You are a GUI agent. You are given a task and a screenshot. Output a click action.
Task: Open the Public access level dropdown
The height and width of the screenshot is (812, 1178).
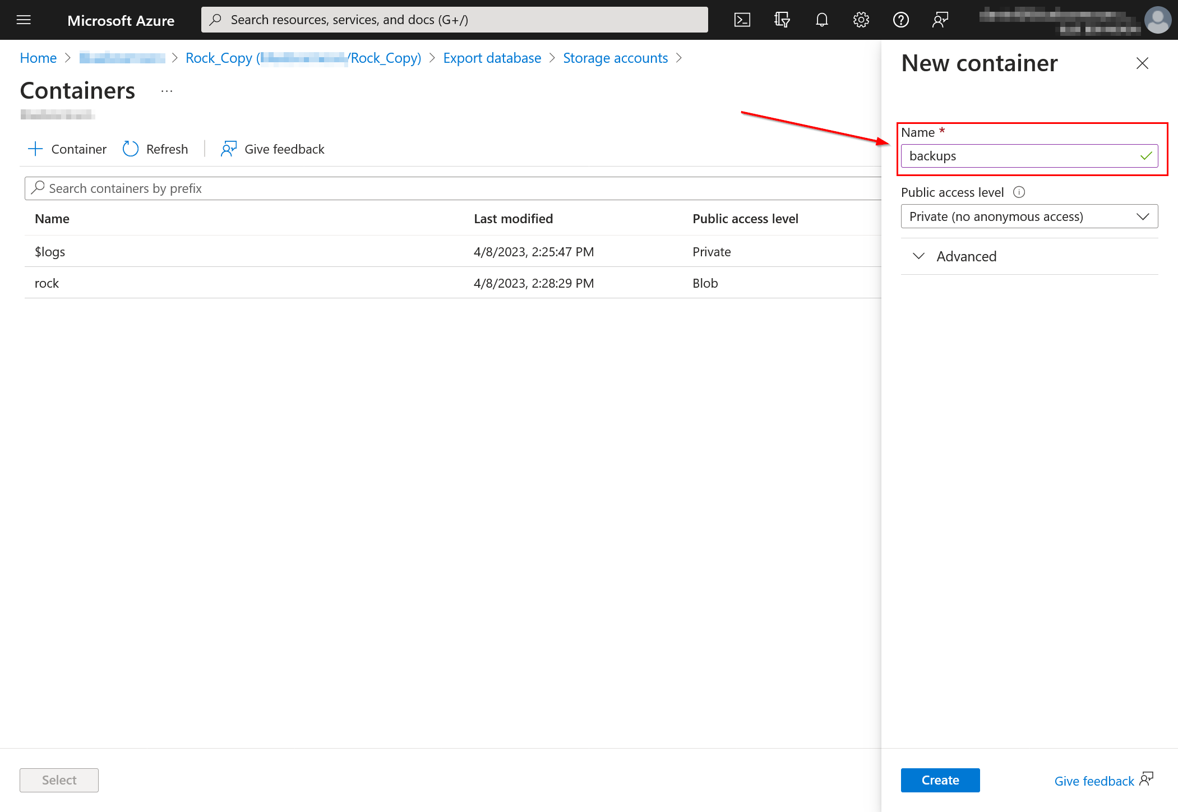1029,216
